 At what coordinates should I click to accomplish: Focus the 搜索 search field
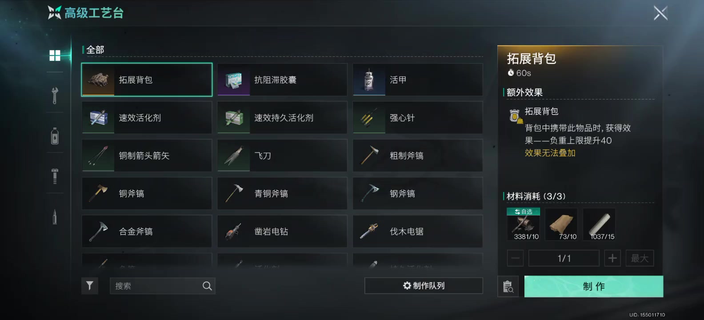click(163, 286)
